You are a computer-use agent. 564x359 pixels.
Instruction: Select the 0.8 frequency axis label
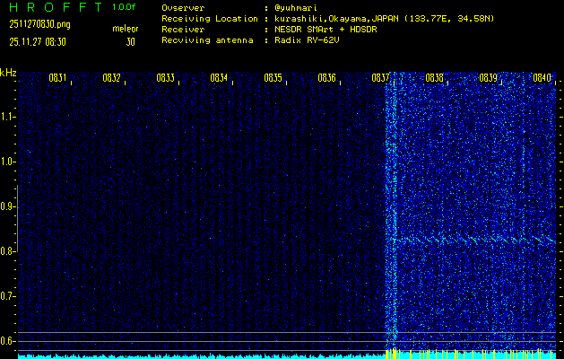6,251
